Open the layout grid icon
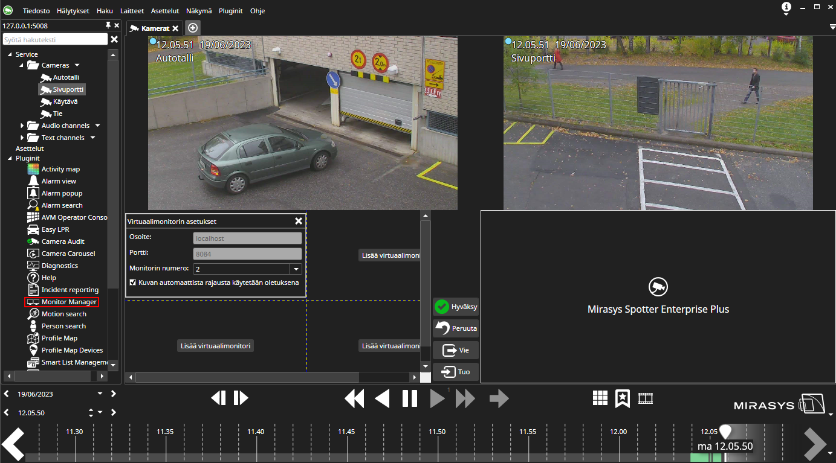836x463 pixels. tap(600, 398)
